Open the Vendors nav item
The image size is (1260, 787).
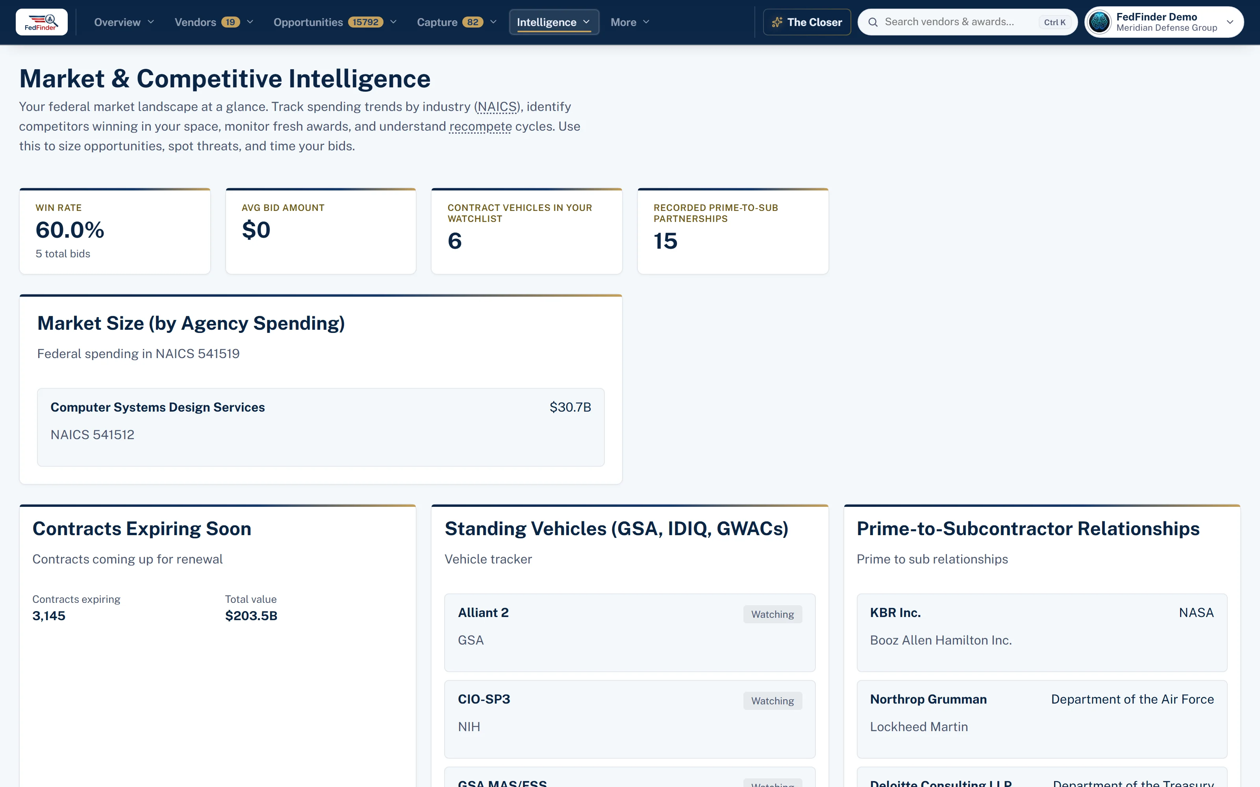pyautogui.click(x=214, y=22)
